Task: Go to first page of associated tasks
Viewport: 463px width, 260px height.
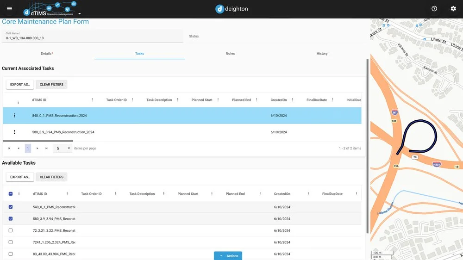Action: coord(9,148)
